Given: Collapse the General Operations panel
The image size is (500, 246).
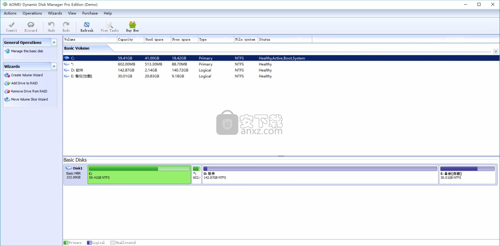Looking at the screenshot, I should [x=54, y=42].
